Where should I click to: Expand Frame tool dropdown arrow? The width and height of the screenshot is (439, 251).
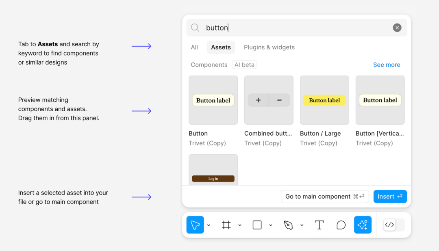240,225
